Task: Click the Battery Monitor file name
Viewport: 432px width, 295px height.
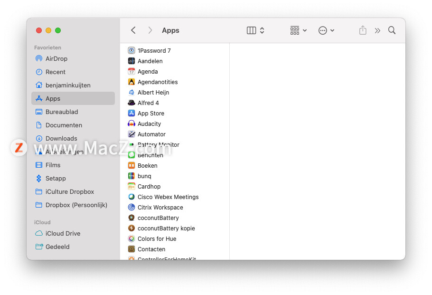Action: pyautogui.click(x=159, y=145)
